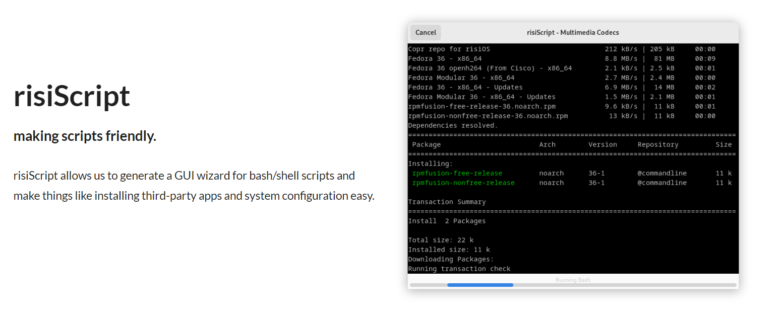Click the Repository column header
The width and height of the screenshot is (780, 319).
[658, 144]
